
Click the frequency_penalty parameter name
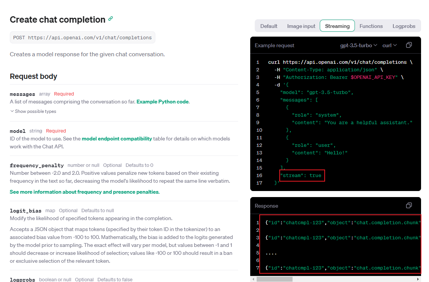click(37, 165)
